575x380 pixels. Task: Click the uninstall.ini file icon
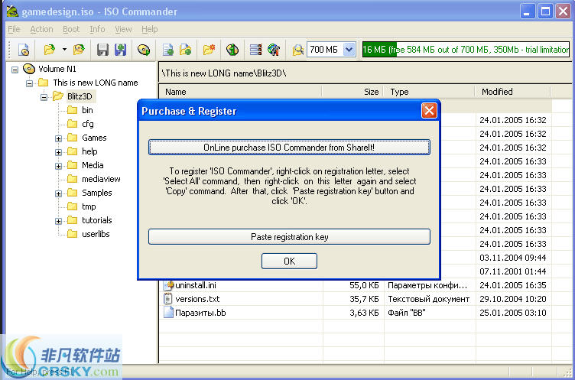pos(168,285)
